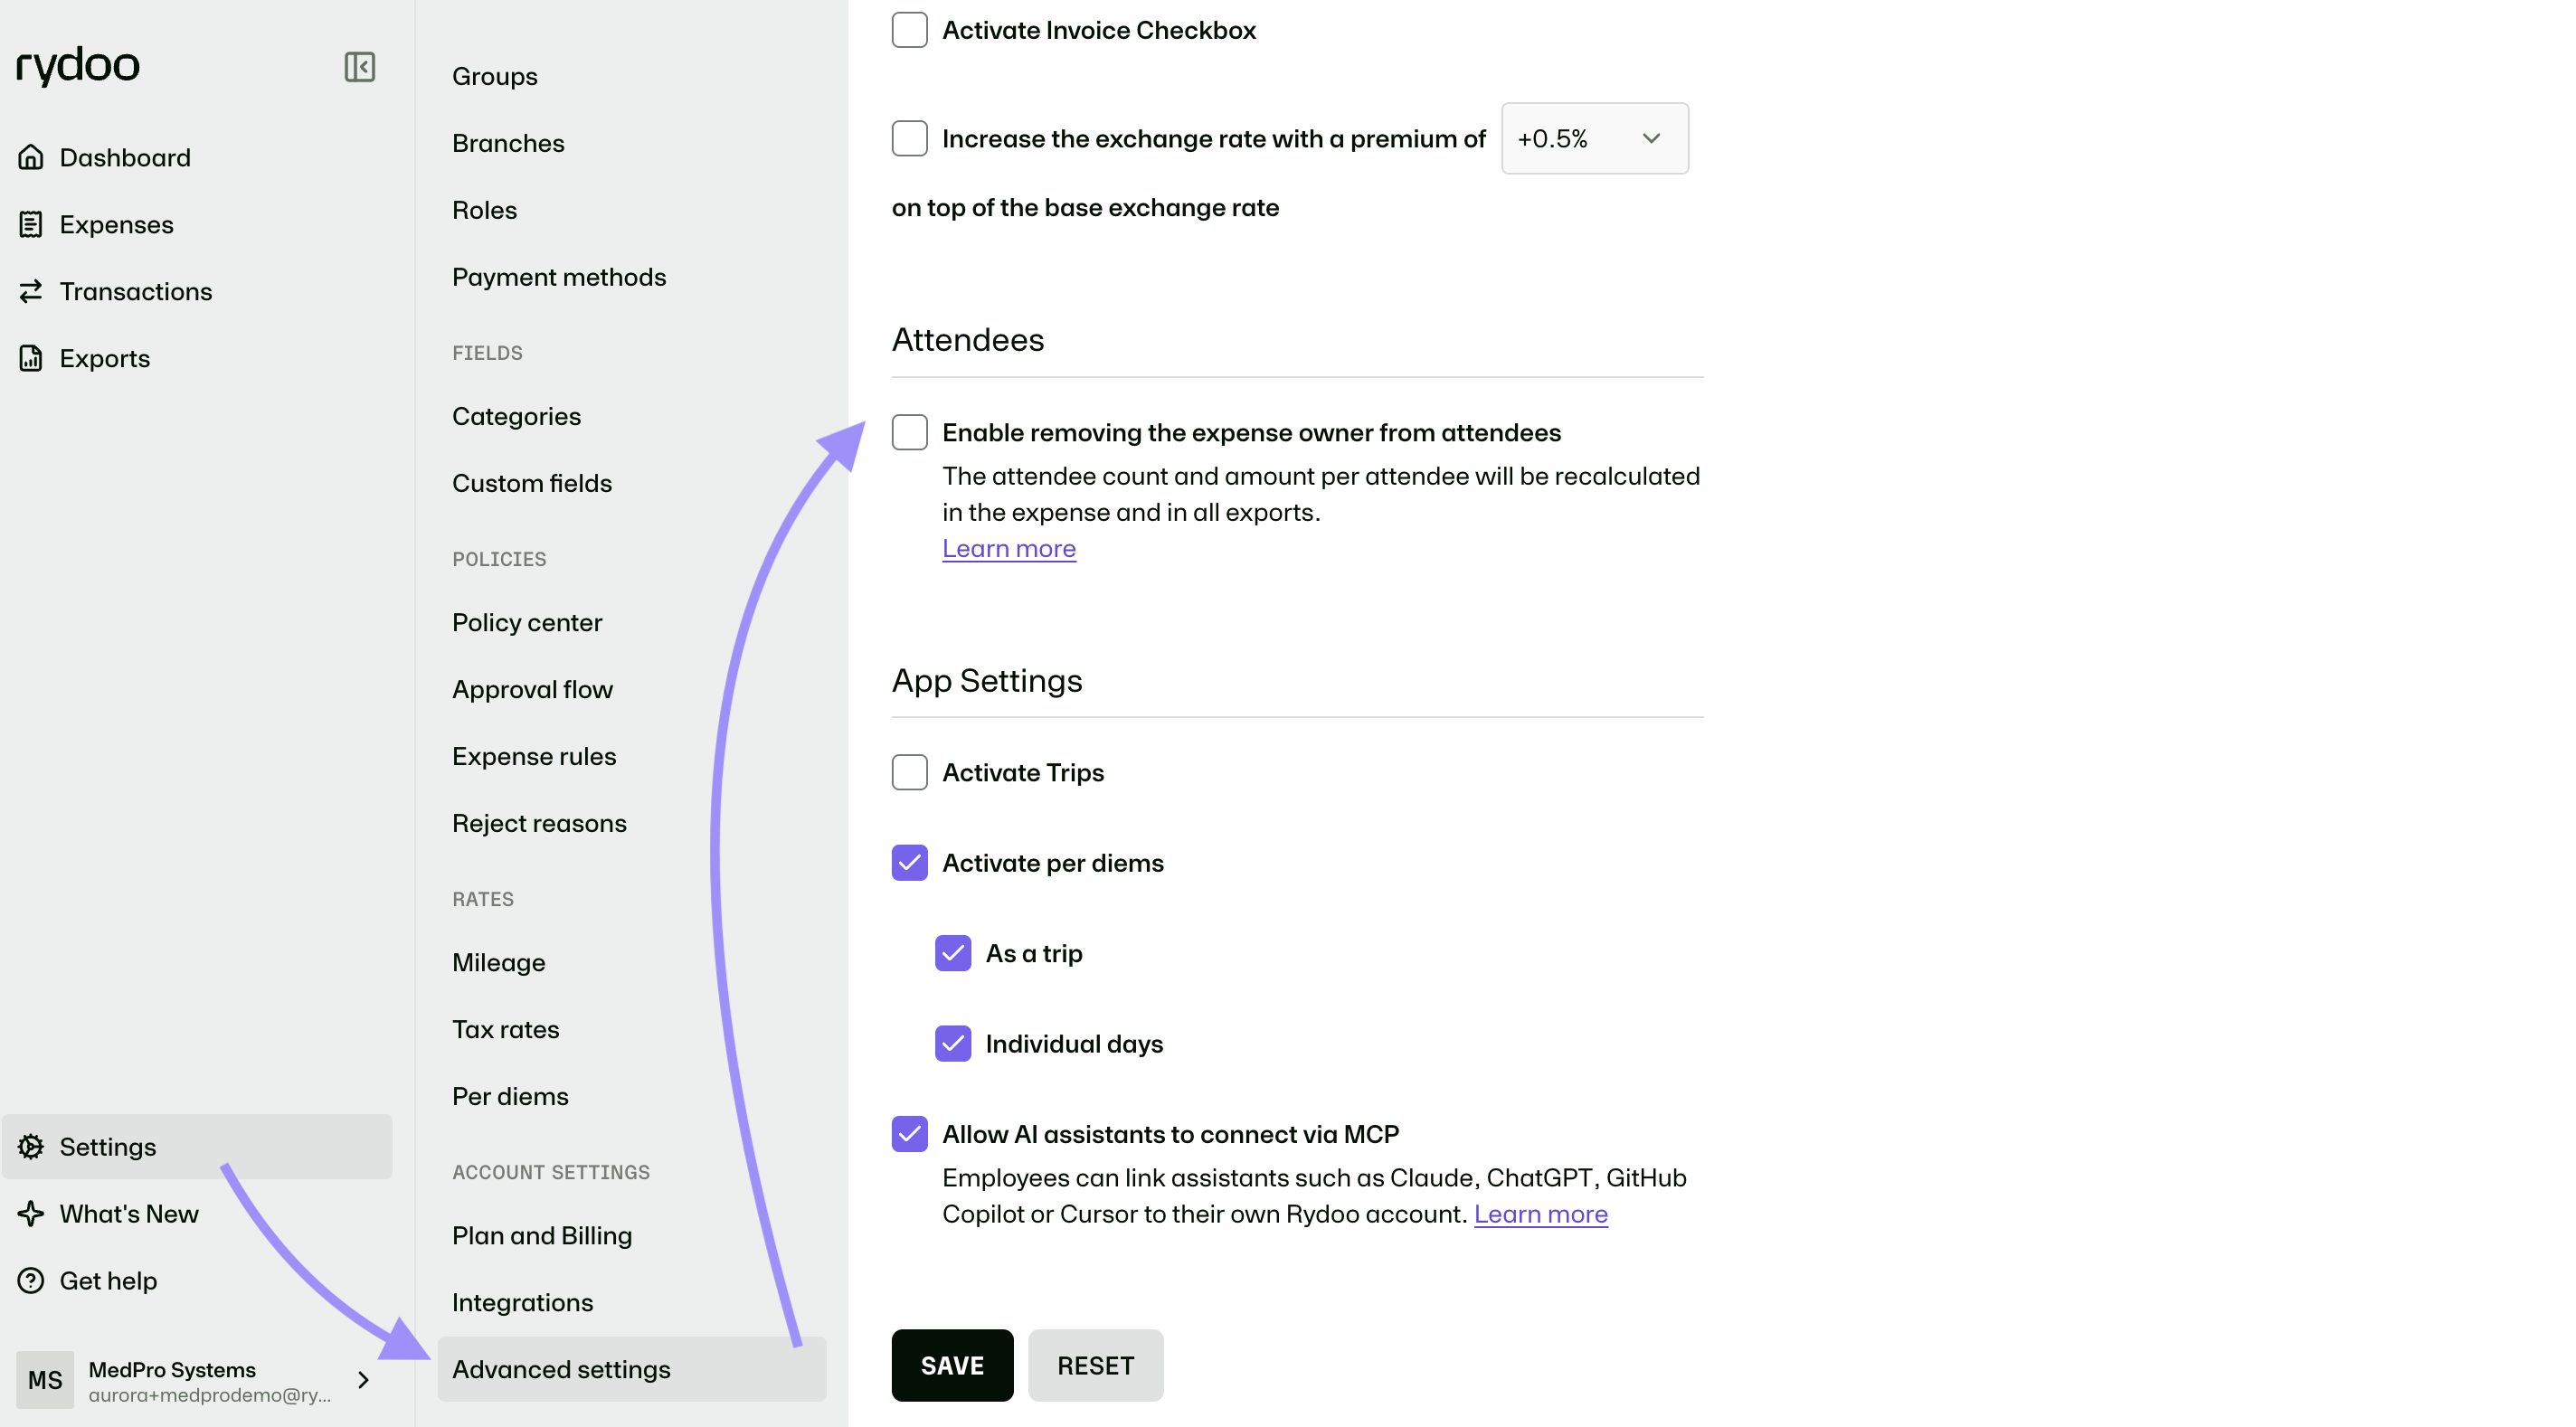2576x1427 pixels.
Task: Collapse the sidebar with the panel icon
Action: (x=359, y=67)
